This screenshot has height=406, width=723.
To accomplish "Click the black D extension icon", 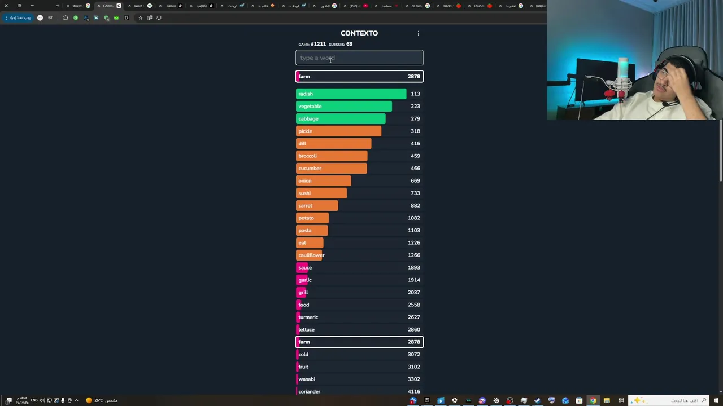I will pos(126,18).
